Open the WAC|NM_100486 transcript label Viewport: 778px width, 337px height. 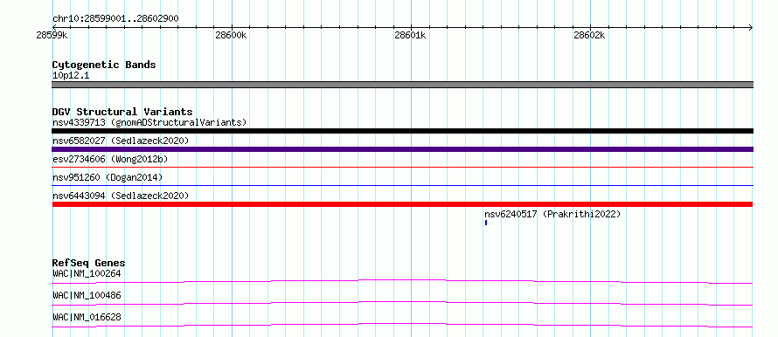click(87, 295)
